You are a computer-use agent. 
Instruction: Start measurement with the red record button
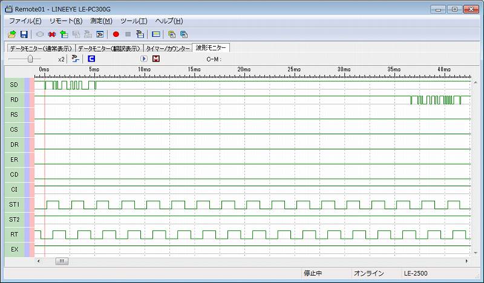116,34
